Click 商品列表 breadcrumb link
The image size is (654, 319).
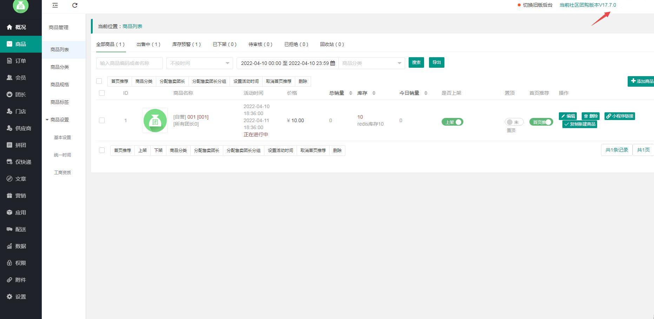click(132, 26)
